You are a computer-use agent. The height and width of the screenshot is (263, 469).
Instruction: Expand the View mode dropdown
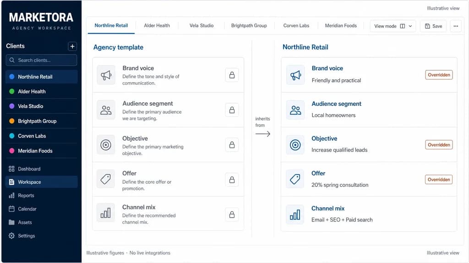393,26
